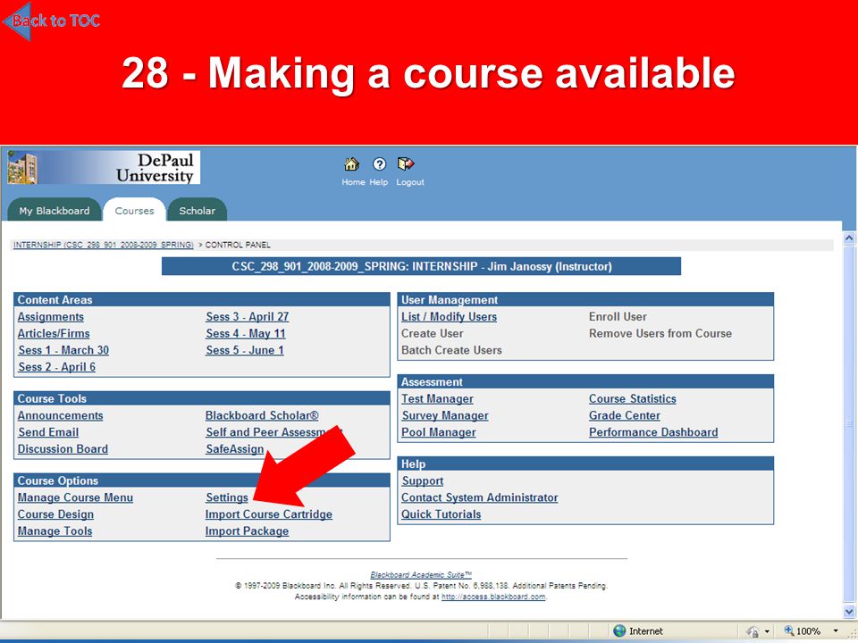Image resolution: width=858 pixels, height=643 pixels.
Task: Open Announcements tool
Action: pos(60,415)
